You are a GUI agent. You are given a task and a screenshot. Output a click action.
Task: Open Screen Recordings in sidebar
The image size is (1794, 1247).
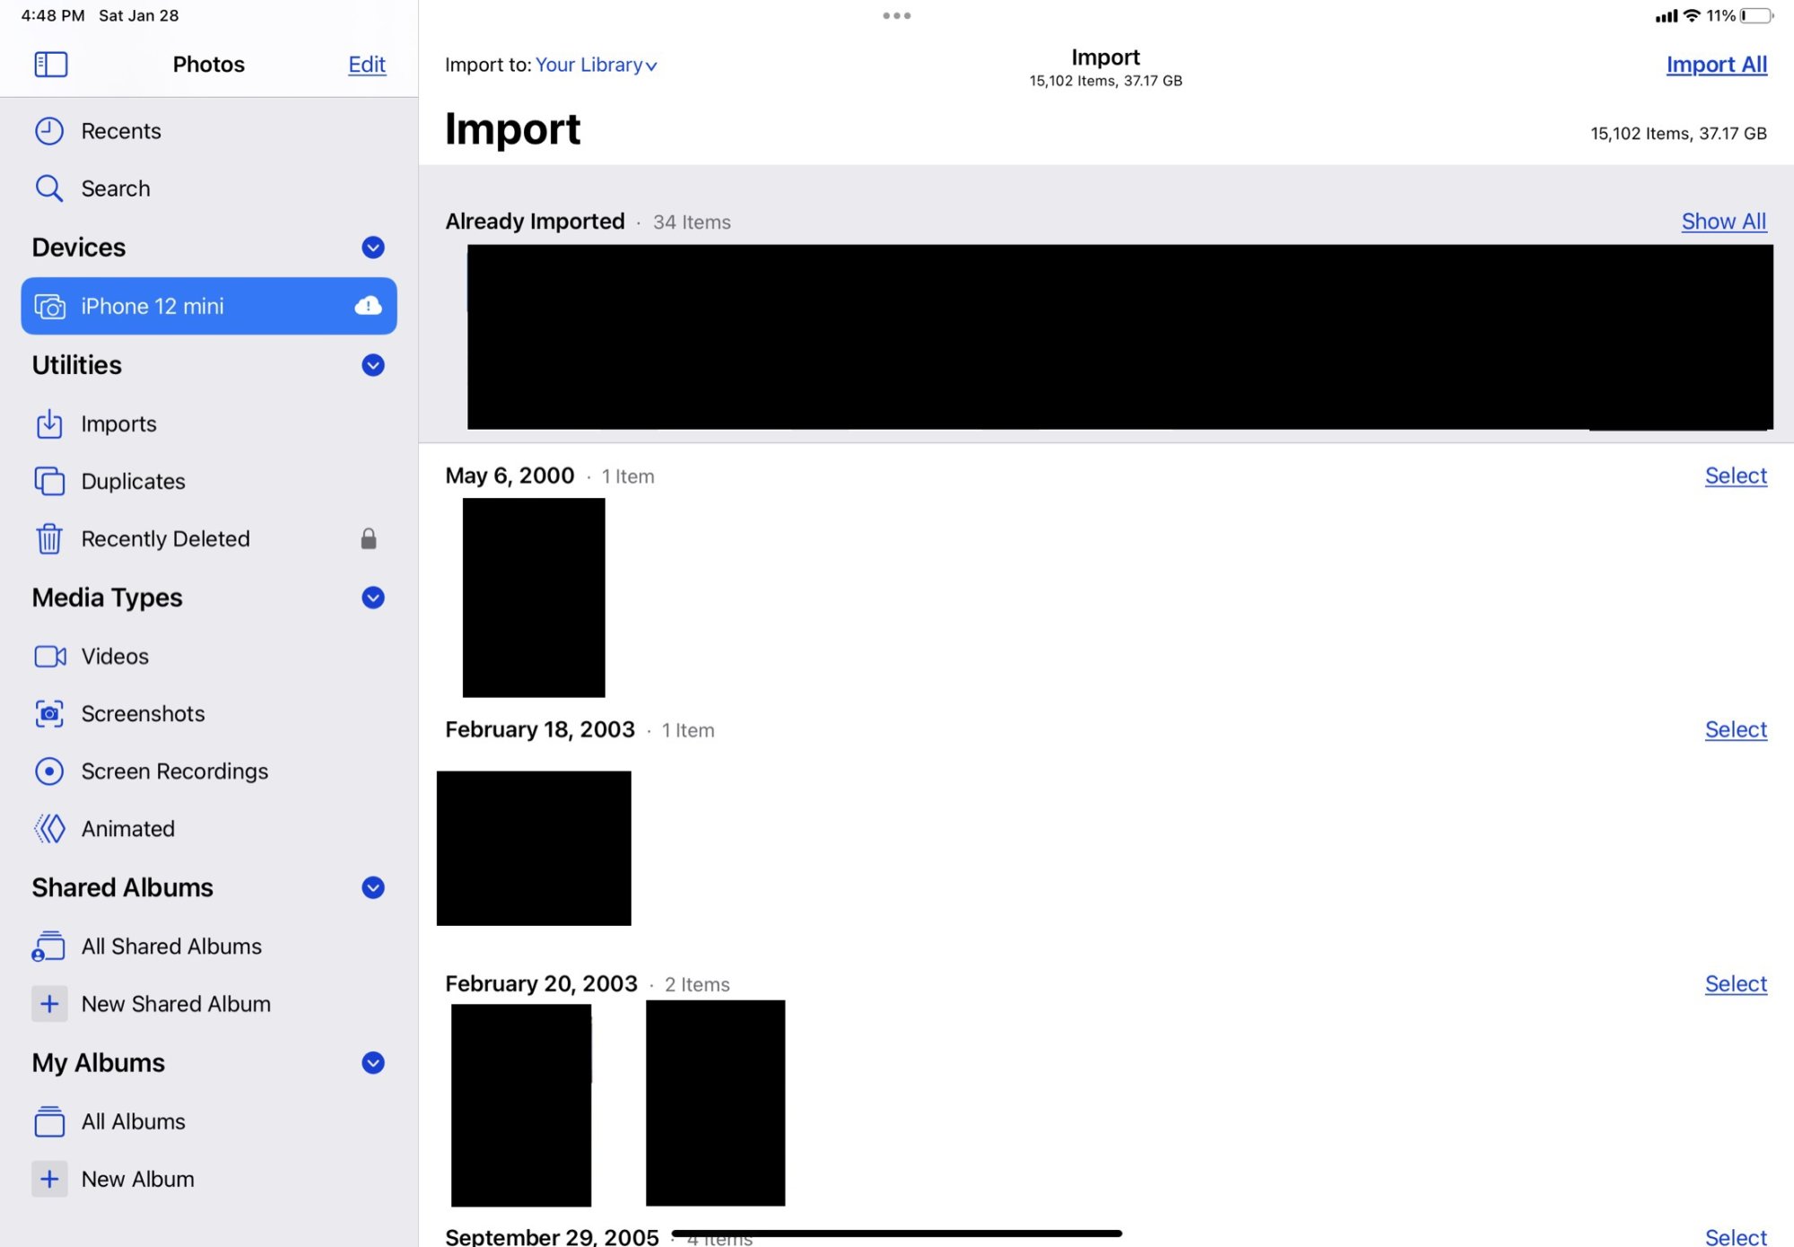coord(174,771)
